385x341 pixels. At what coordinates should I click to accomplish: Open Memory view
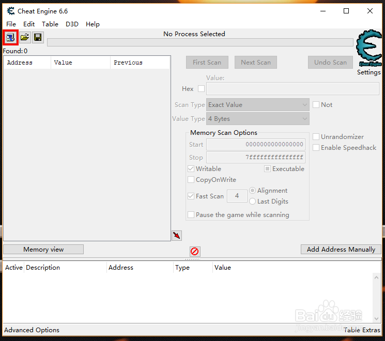(x=43, y=250)
